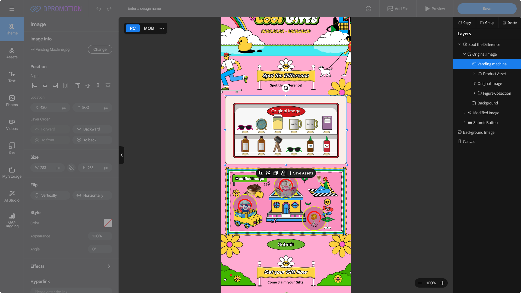Open the Assets tab in the sidebar
Screen dimensions: 521x293
point(12,53)
